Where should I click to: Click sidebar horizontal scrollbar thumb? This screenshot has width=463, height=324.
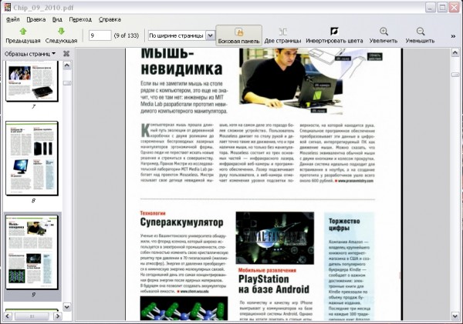pos(32,316)
